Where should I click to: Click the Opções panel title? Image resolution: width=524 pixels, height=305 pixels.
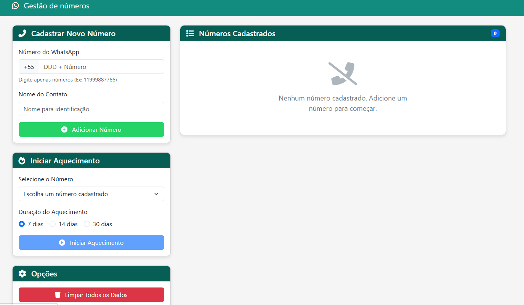[44, 274]
